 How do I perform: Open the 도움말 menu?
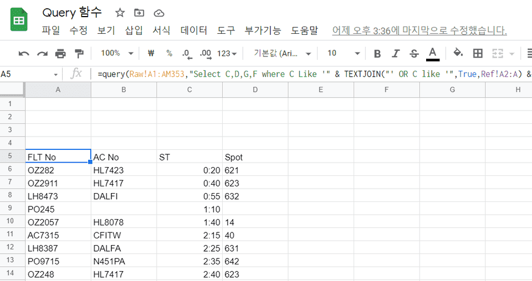[304, 30]
